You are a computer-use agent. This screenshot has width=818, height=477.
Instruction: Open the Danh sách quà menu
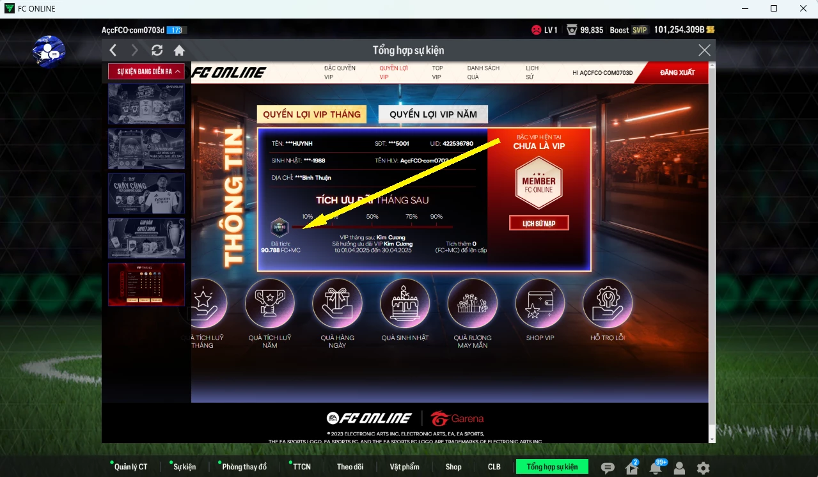(483, 72)
